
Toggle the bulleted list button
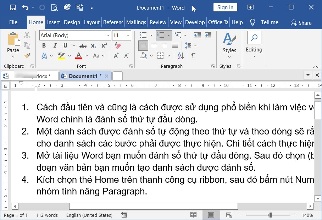[x=143, y=35]
